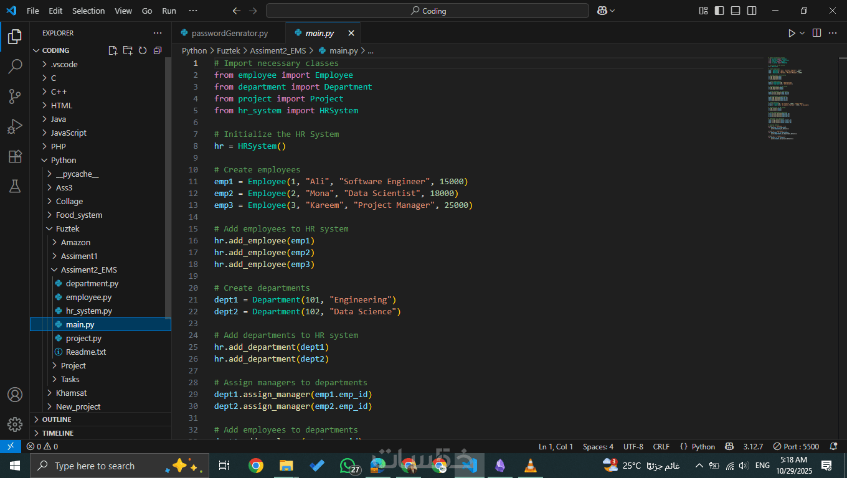Viewport: 847px width, 478px height.
Task: Toggle the primary side bar layout button
Action: [x=719, y=11]
